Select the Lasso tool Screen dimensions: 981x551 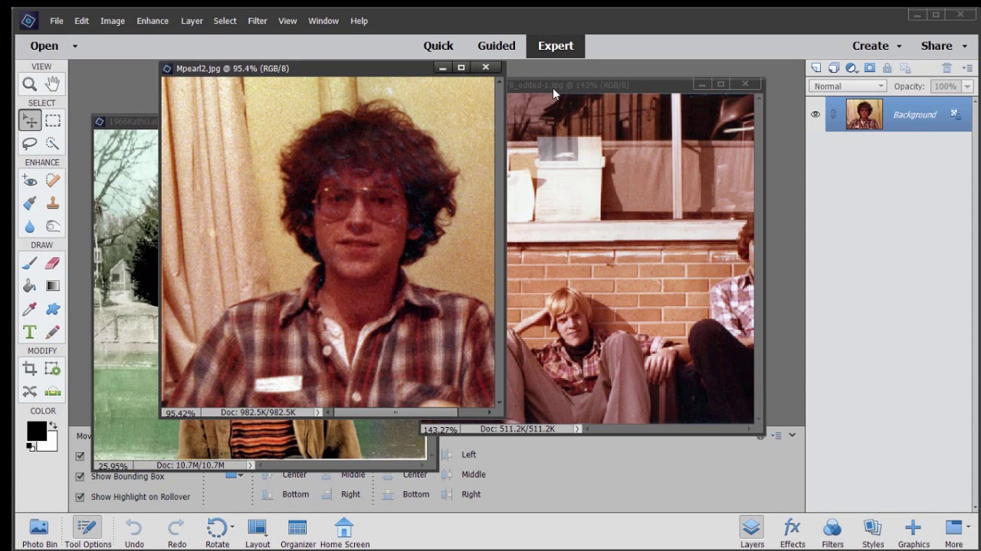30,143
